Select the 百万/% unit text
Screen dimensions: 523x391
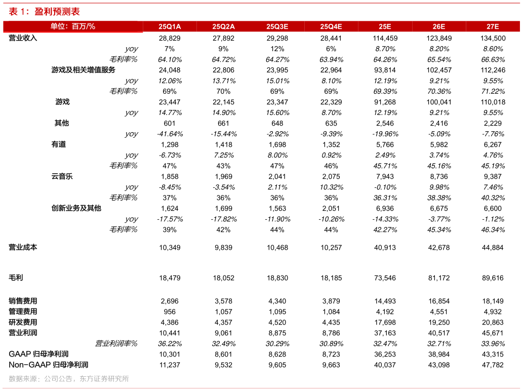pyautogui.click(x=84, y=26)
